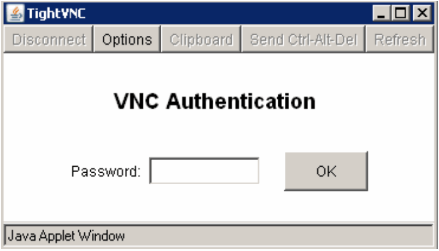Click empty title bar space right of TightVNC
This screenshot has width=439, height=251.
227,13
